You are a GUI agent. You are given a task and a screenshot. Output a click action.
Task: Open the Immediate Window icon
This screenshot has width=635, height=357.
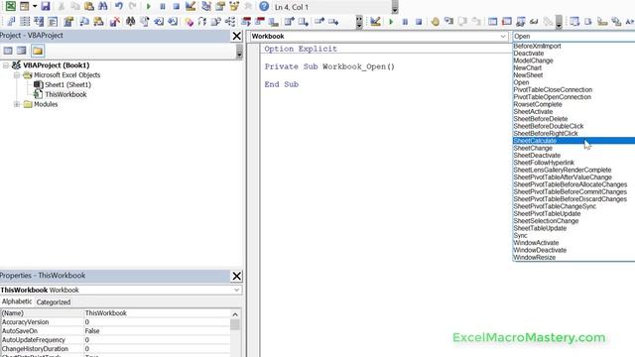(x=507, y=22)
